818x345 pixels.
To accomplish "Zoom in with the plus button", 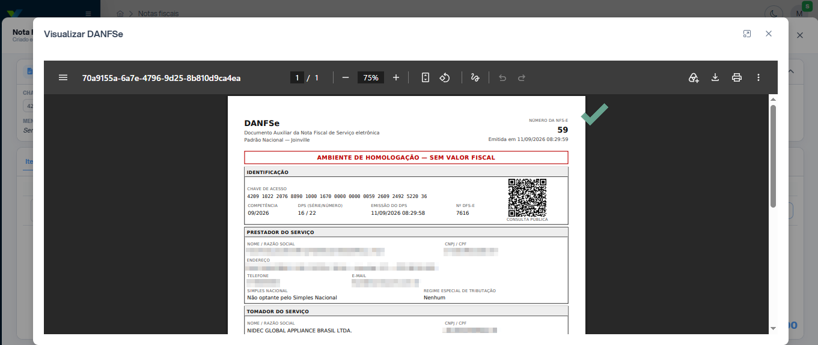I will click(x=396, y=77).
